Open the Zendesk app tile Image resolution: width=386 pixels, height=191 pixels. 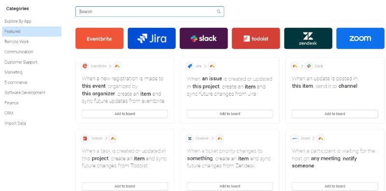click(308, 38)
